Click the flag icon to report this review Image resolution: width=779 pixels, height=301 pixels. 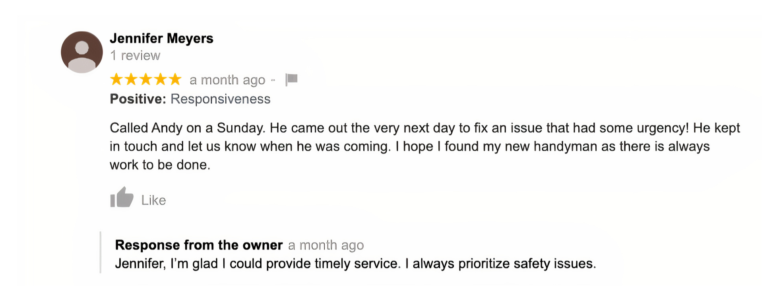[x=291, y=80]
